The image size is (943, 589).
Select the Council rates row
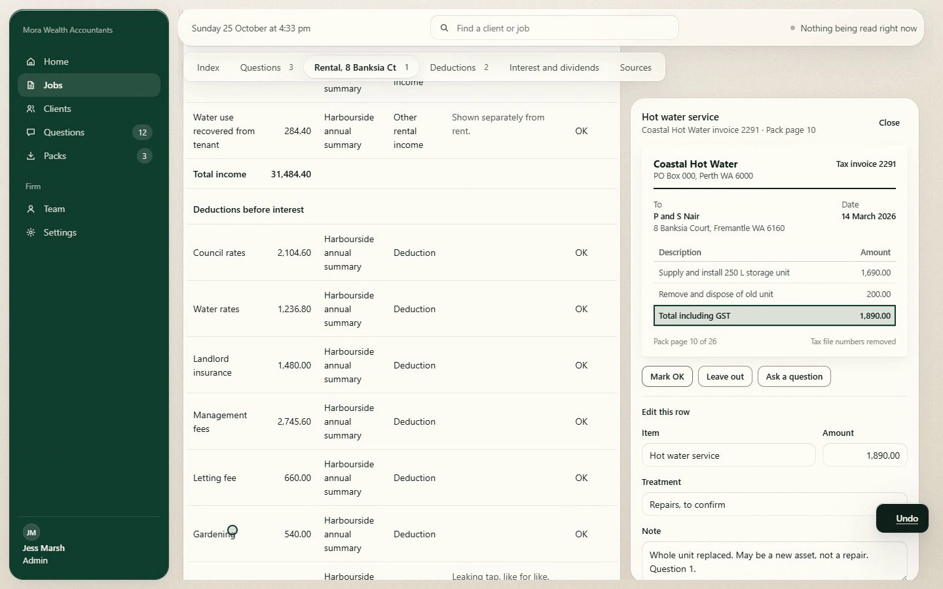401,253
